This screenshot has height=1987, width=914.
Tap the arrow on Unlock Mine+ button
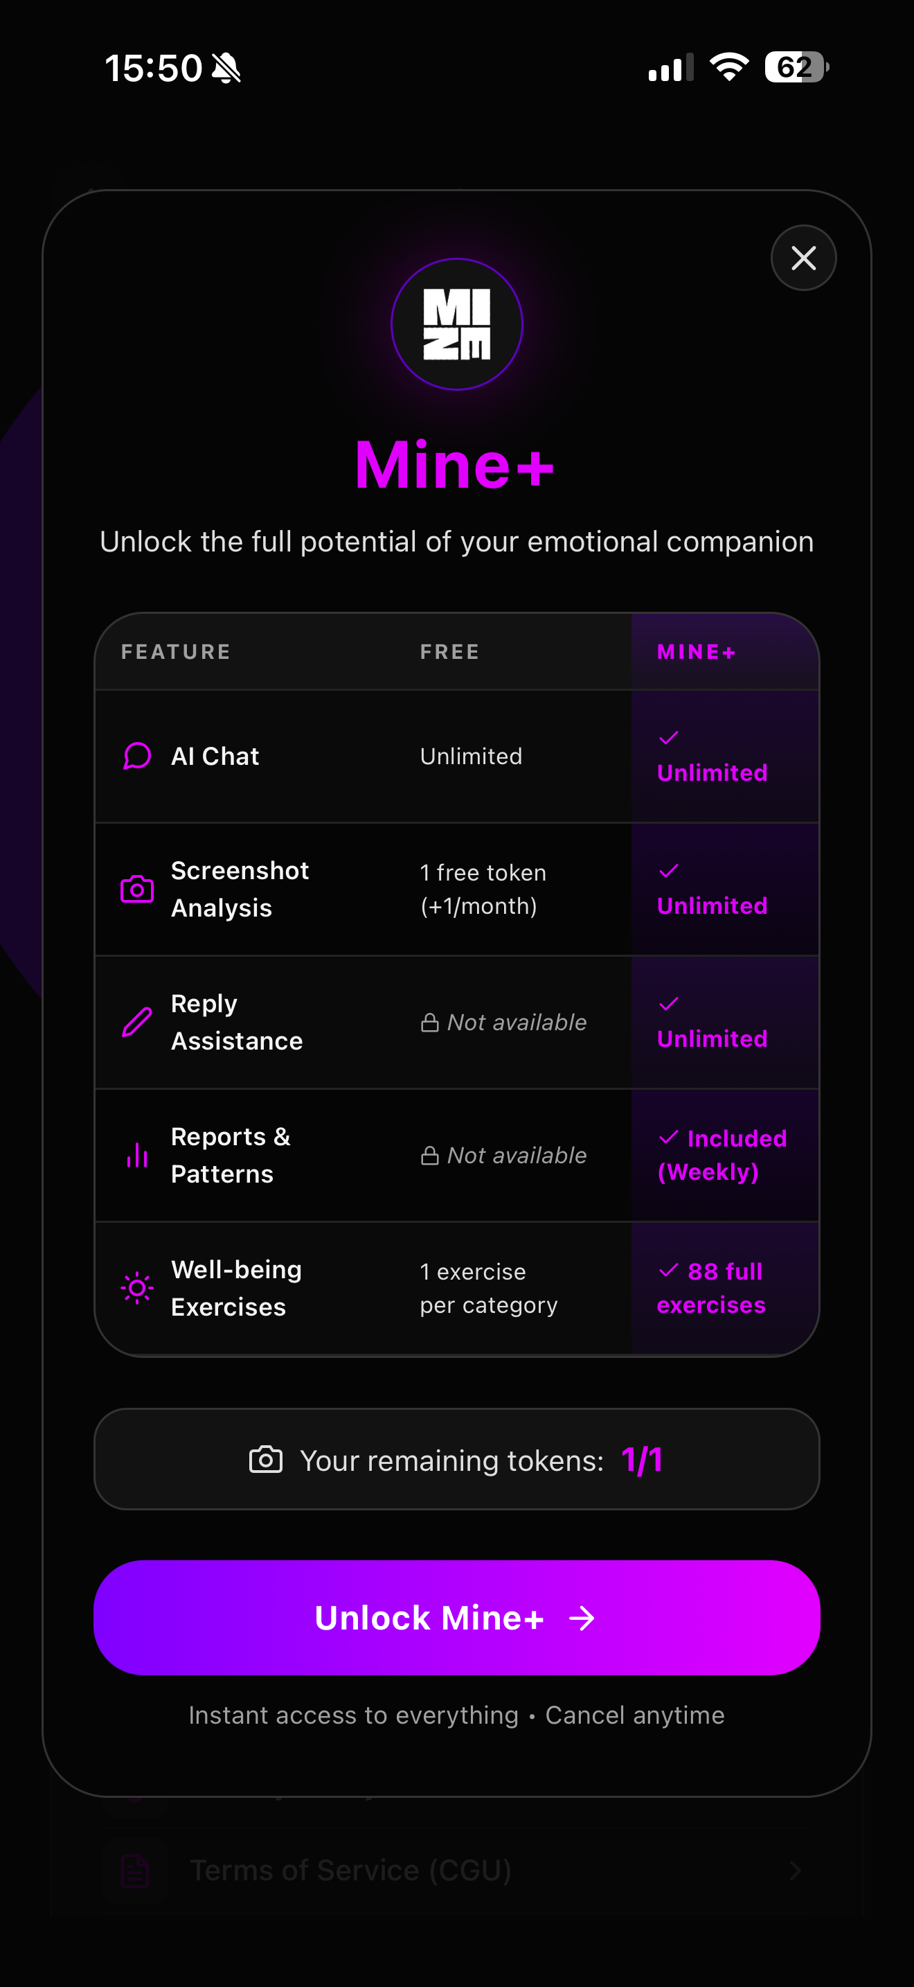click(x=582, y=1618)
